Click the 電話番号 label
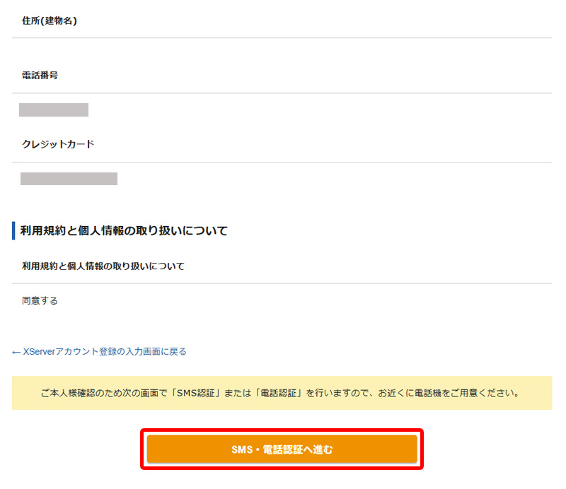The height and width of the screenshot is (489, 566). coord(40,75)
